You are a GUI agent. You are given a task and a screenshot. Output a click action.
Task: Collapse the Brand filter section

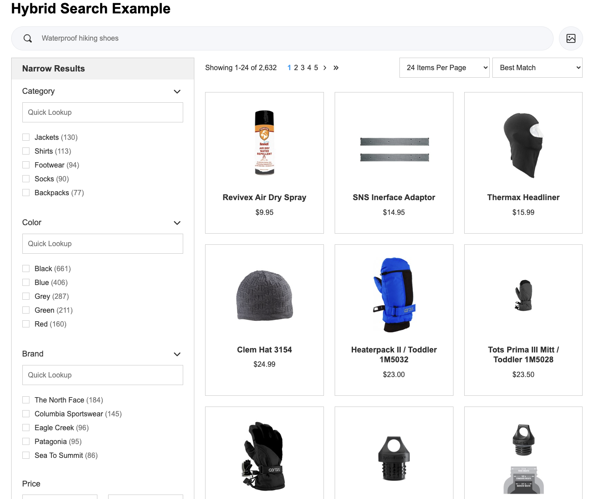(177, 354)
